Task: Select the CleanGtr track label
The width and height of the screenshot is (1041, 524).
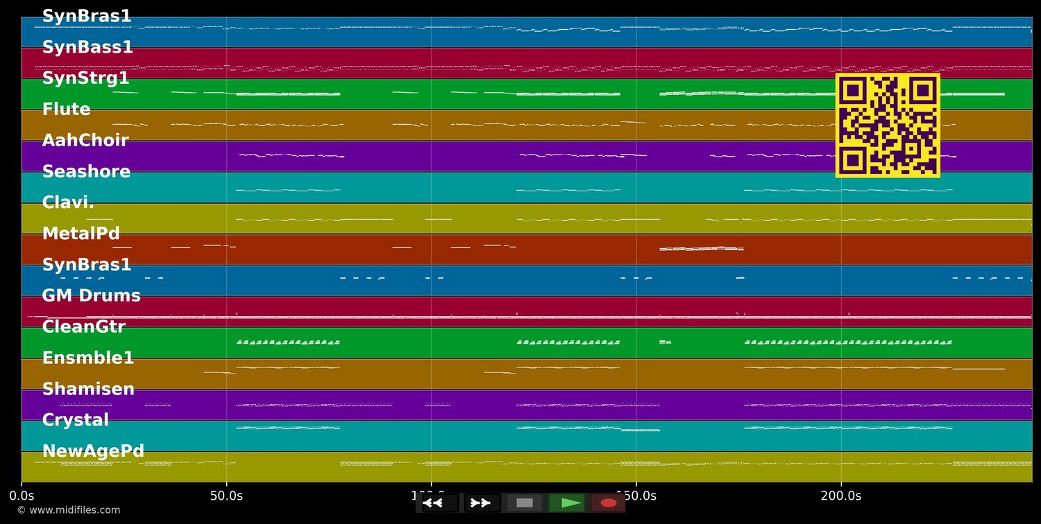Action: click(83, 327)
